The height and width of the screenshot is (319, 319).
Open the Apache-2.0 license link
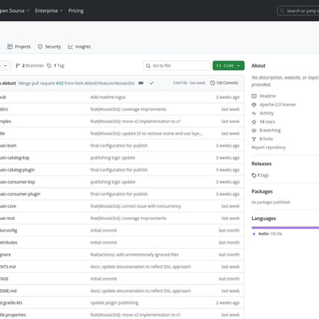click(x=277, y=105)
